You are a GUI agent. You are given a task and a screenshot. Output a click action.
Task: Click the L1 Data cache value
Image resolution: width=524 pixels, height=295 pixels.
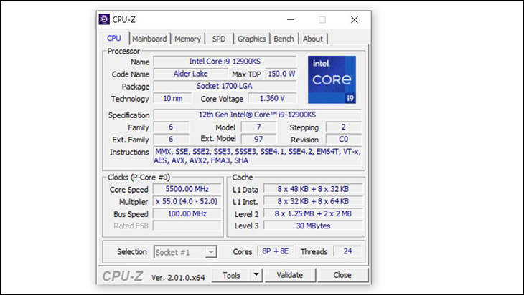(313, 189)
